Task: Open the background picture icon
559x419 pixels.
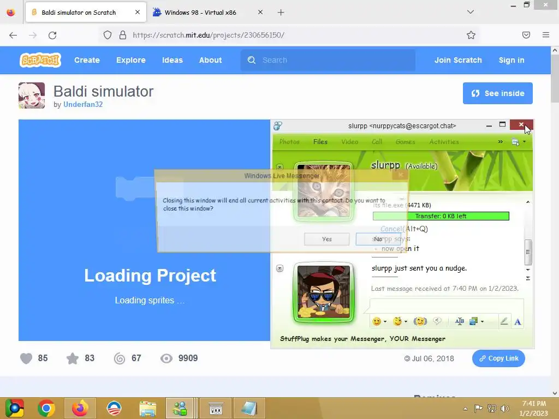Action: [x=473, y=321]
